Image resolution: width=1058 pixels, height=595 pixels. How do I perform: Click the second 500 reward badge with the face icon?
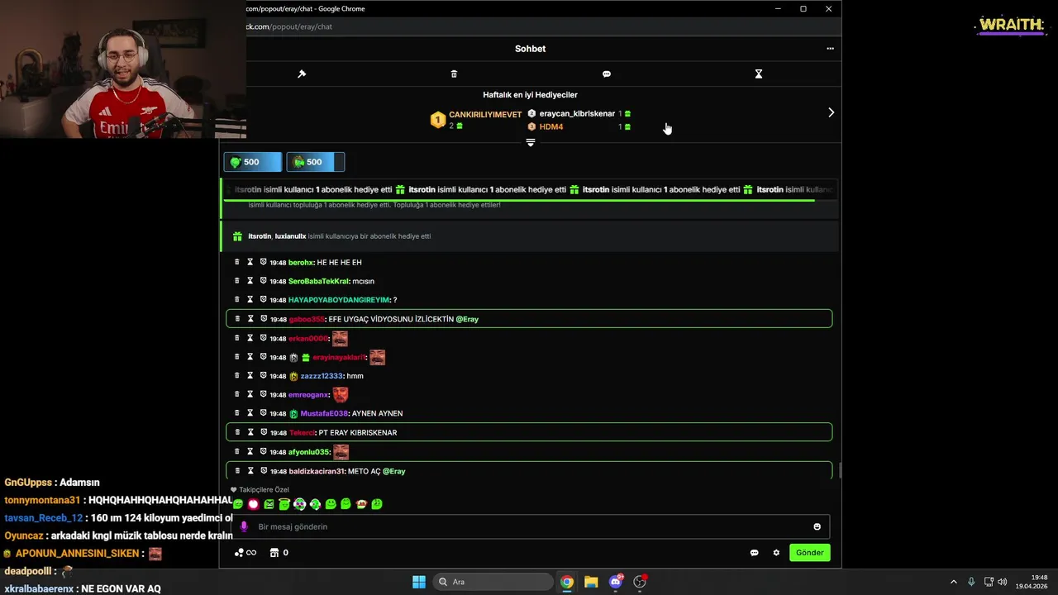[316, 162]
